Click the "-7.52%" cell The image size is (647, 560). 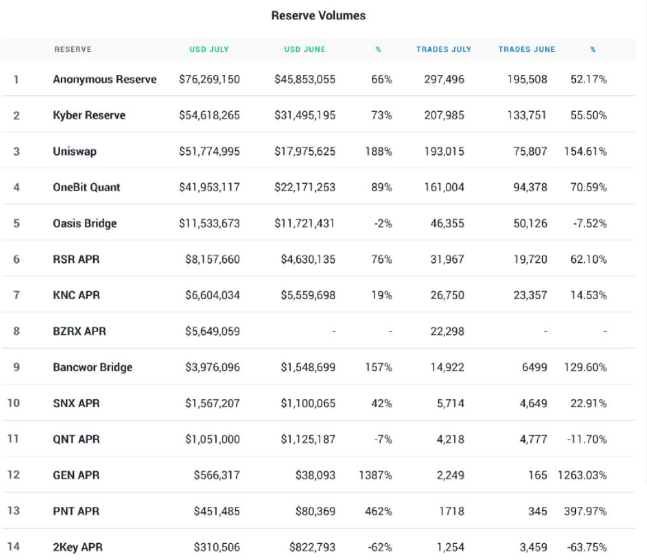(x=589, y=223)
